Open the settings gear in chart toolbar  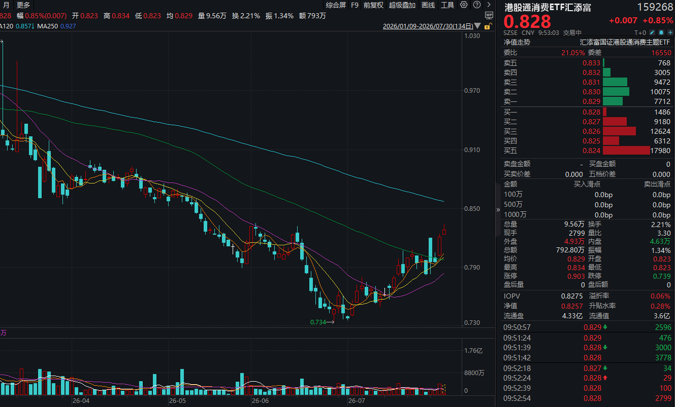pyautogui.click(x=464, y=5)
